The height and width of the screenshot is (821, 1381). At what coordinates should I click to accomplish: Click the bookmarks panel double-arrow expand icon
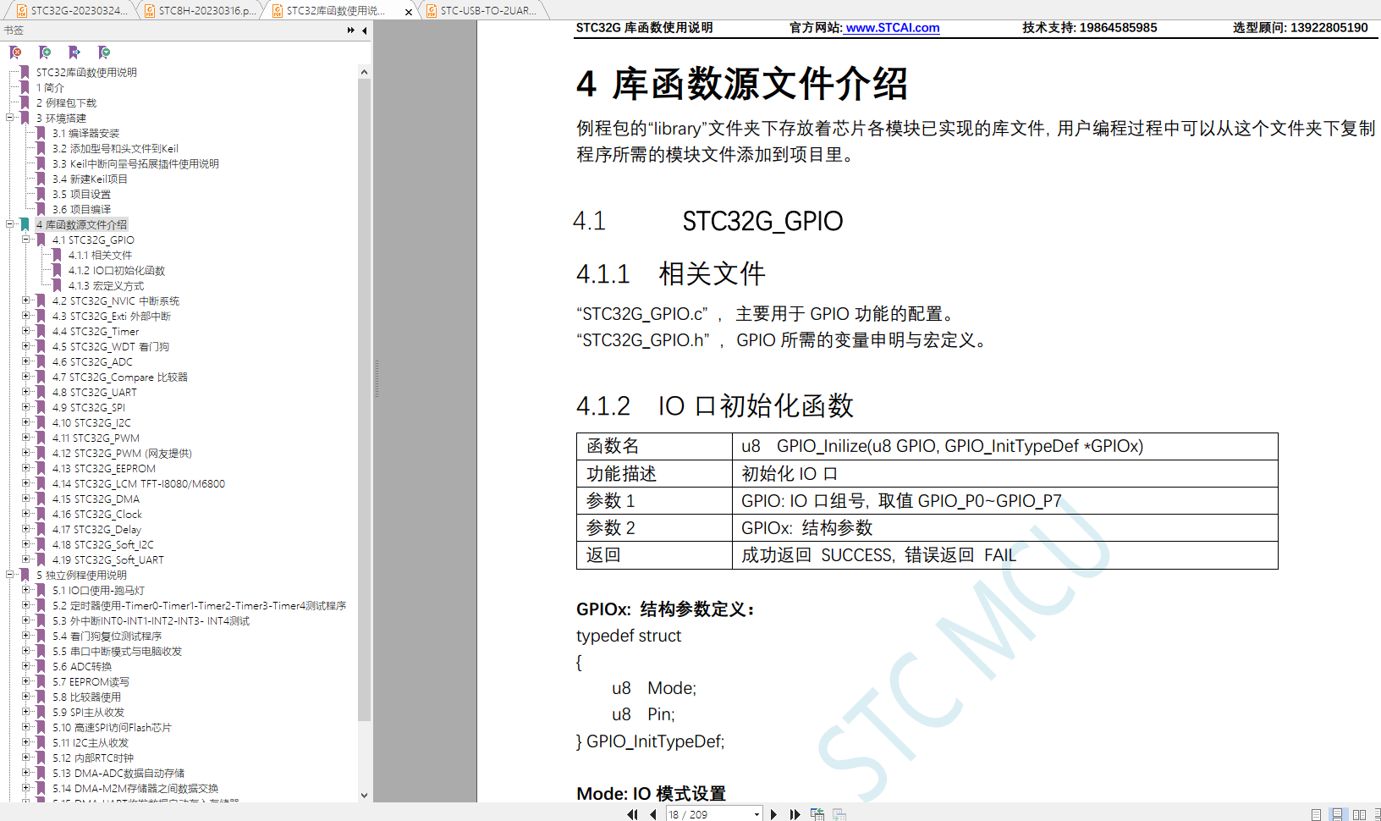(351, 30)
